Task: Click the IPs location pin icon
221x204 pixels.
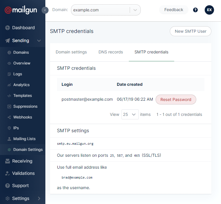Action: pos(9,128)
